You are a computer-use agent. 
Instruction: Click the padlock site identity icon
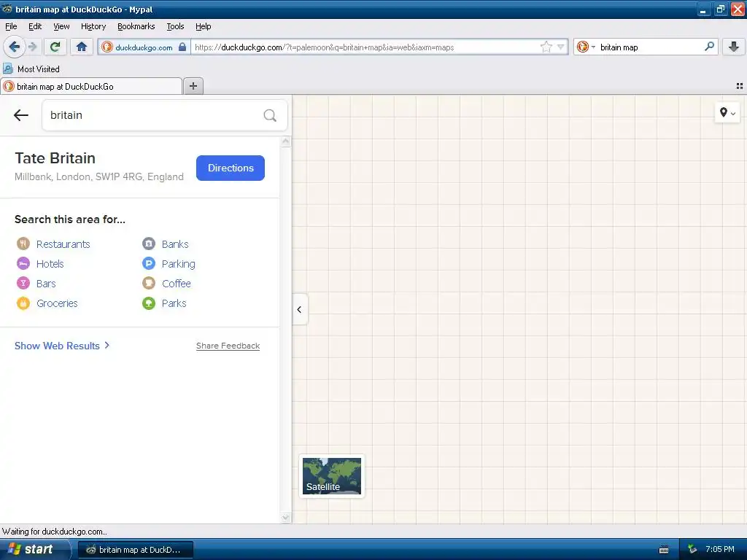pos(182,47)
